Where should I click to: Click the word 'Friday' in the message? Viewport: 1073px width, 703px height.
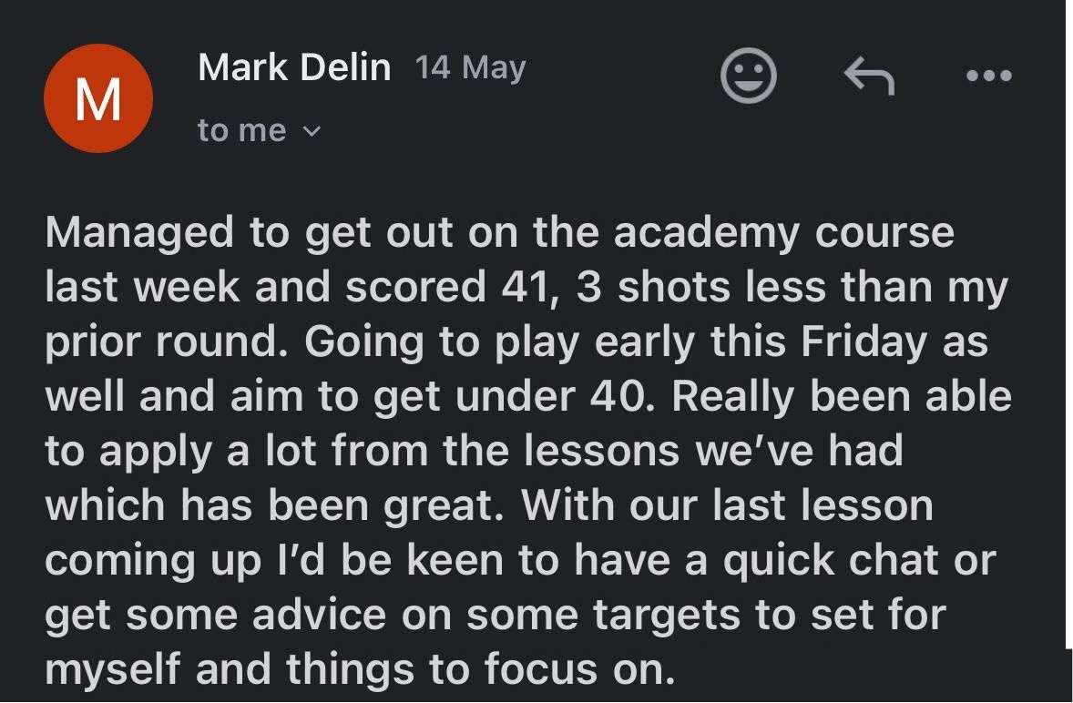point(864,341)
